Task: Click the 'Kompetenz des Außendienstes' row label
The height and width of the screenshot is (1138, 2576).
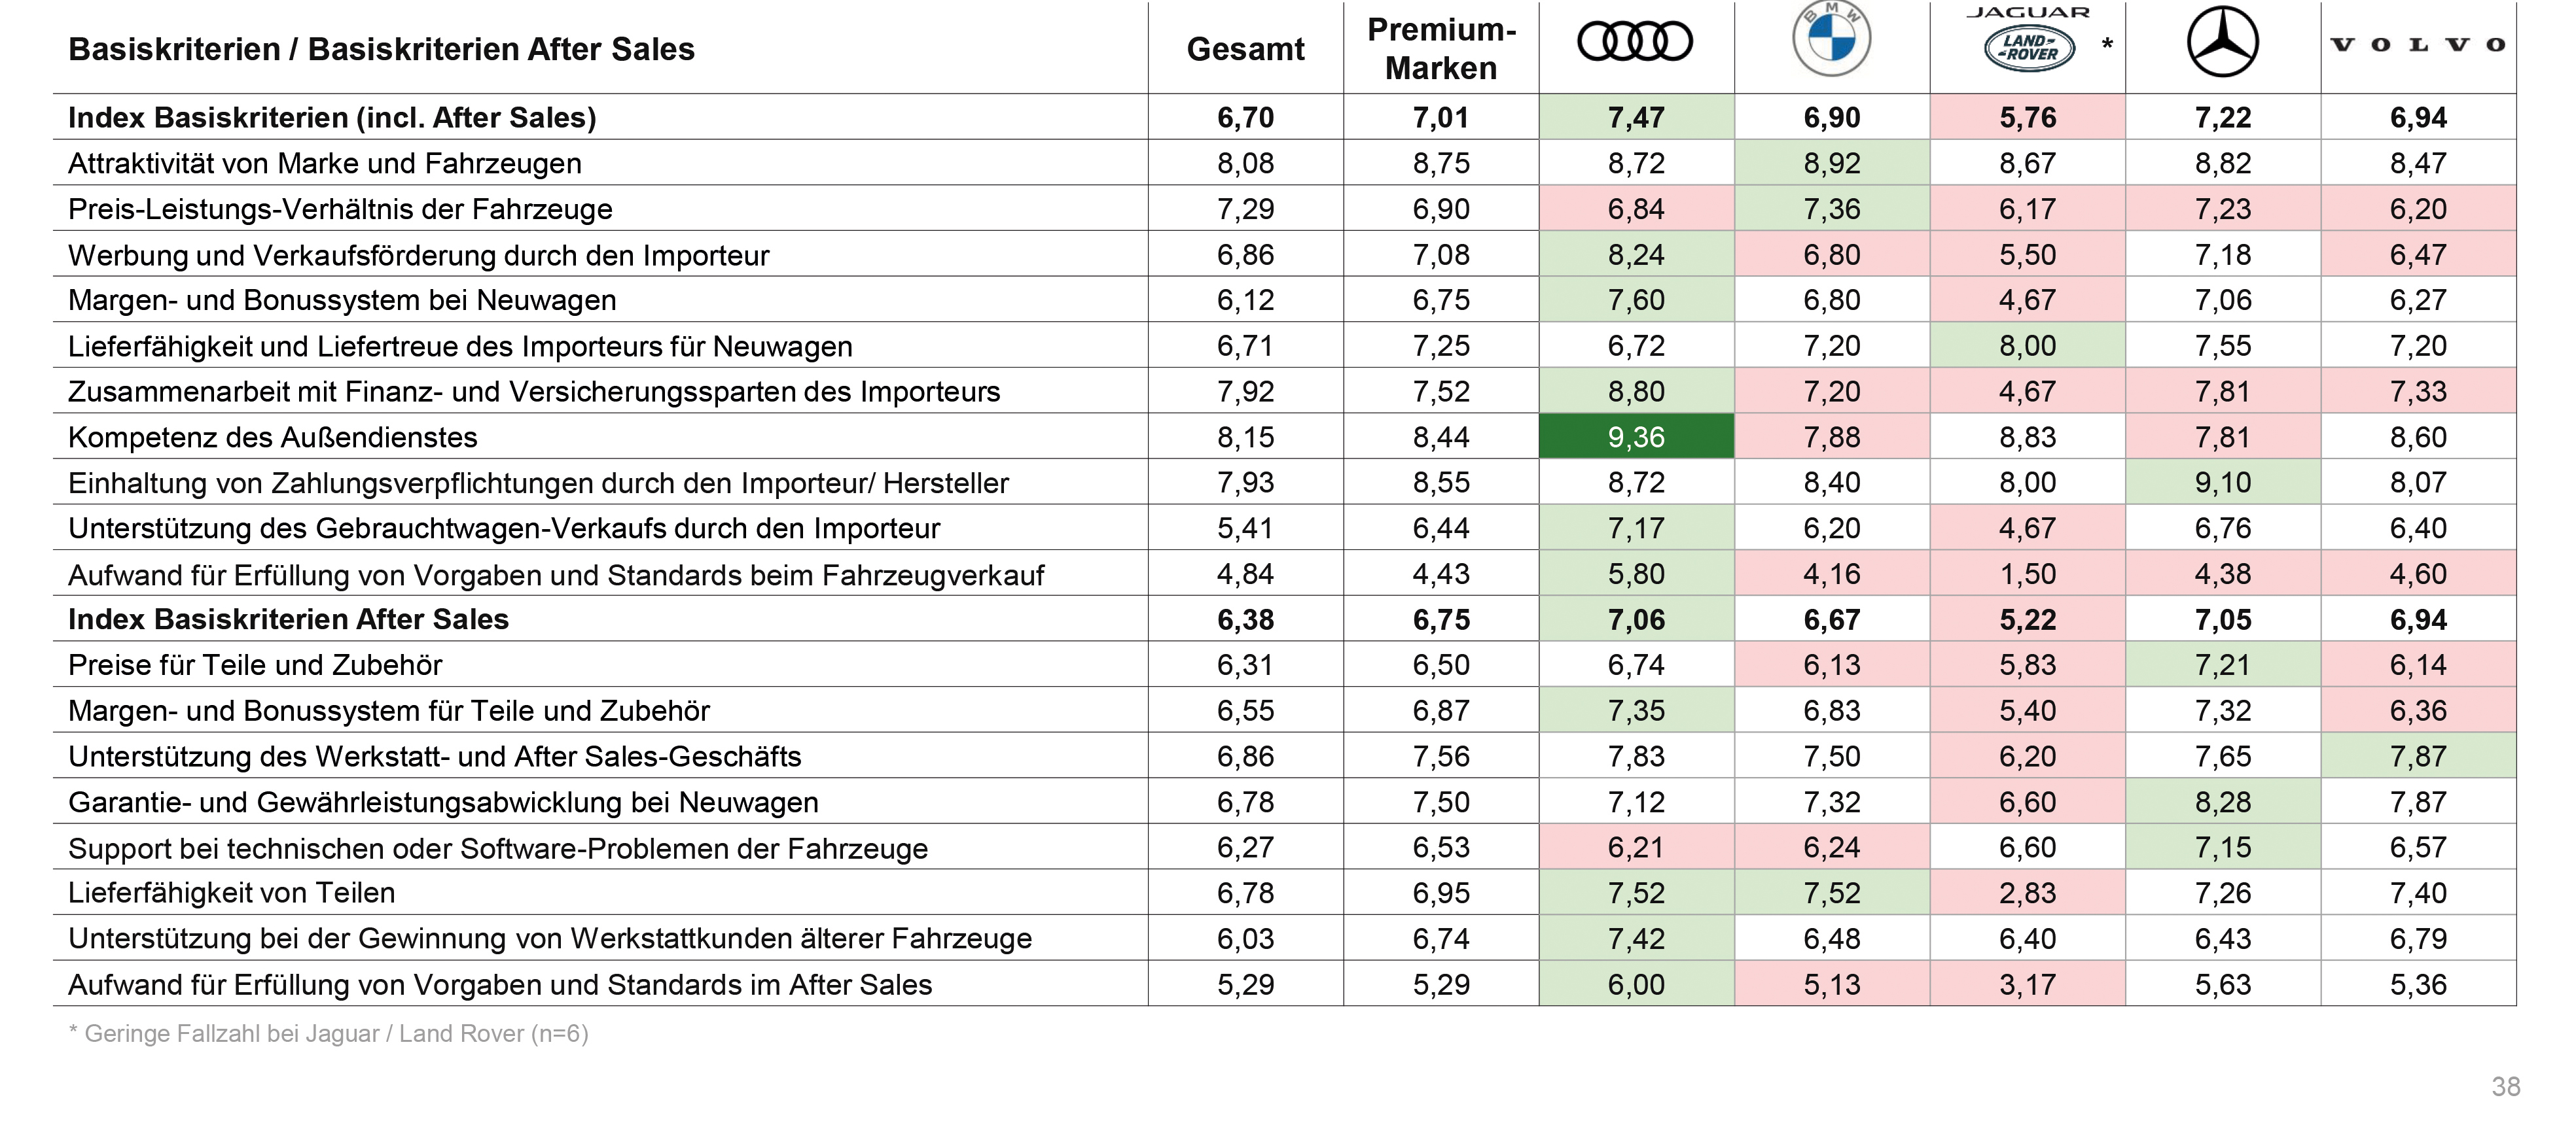Action: (x=272, y=437)
